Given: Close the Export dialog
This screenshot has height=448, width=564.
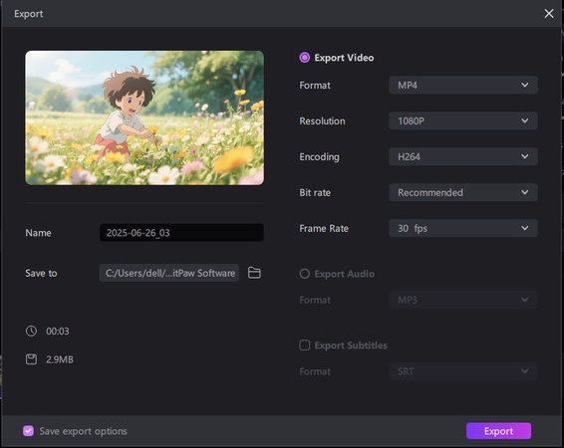Looking at the screenshot, I should [548, 14].
